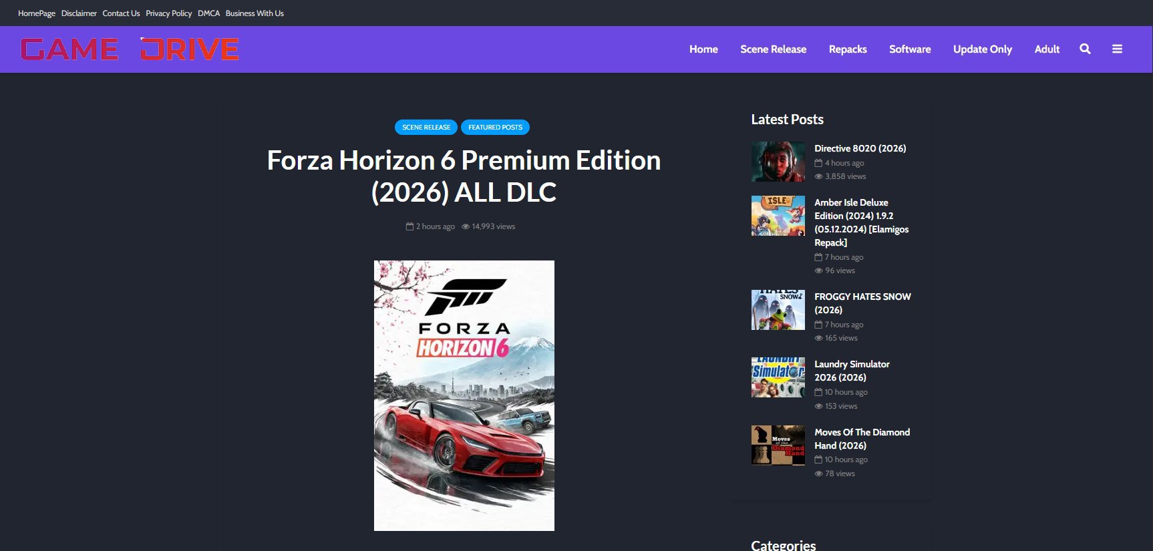Click the SCENE RELEASE category tag
The width and height of the screenshot is (1153, 551).
click(x=426, y=127)
